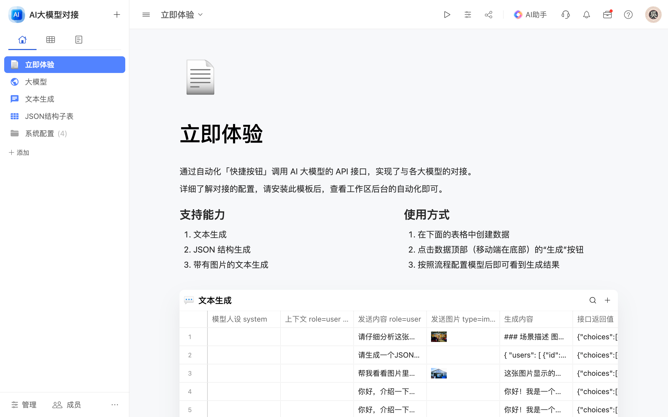The height and width of the screenshot is (417, 668).
Task: Run the automation with the play icon
Action: click(447, 14)
